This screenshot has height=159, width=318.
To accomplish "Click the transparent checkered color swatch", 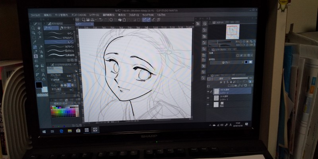I will coord(43,95).
